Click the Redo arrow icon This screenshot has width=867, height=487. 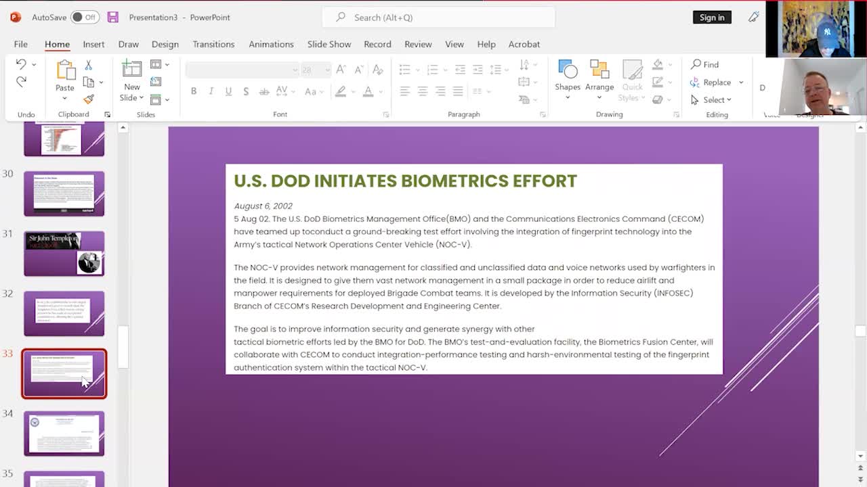point(21,82)
